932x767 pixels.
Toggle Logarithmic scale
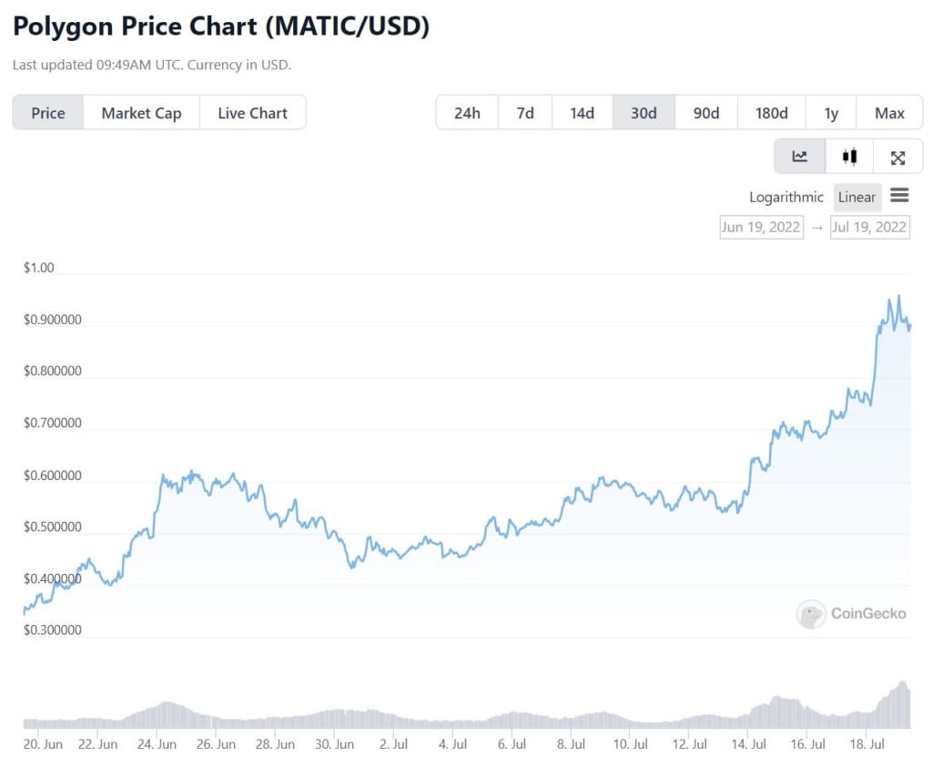(786, 197)
